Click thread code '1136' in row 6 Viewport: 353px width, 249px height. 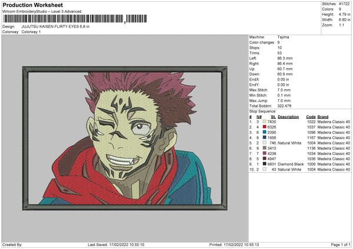point(311,149)
